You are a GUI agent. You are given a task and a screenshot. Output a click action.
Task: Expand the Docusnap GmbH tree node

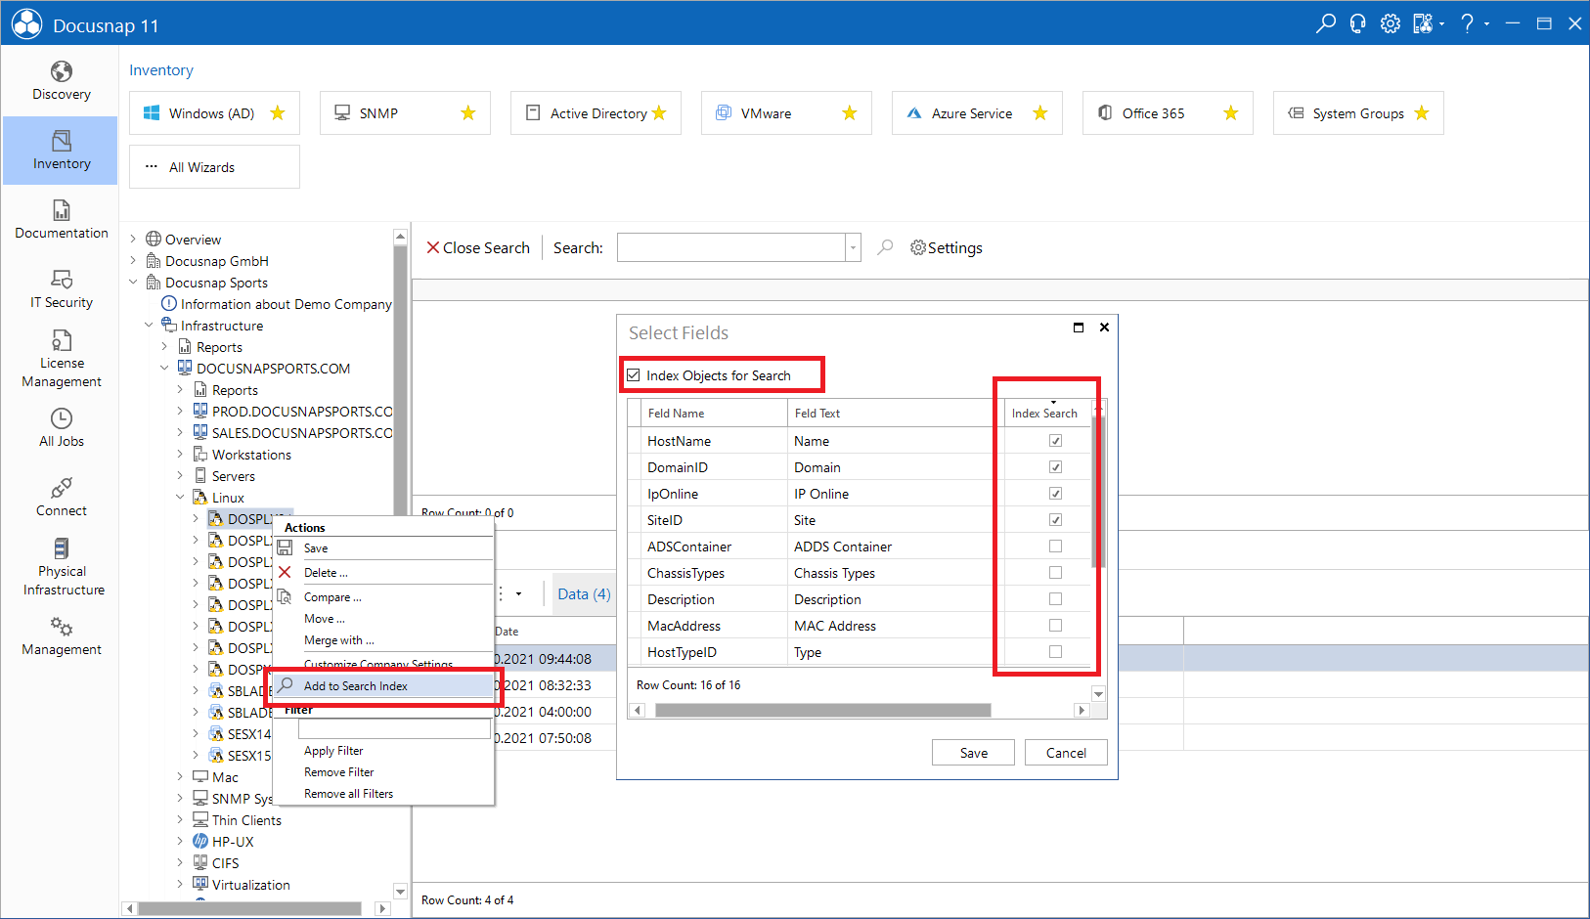[x=133, y=260]
